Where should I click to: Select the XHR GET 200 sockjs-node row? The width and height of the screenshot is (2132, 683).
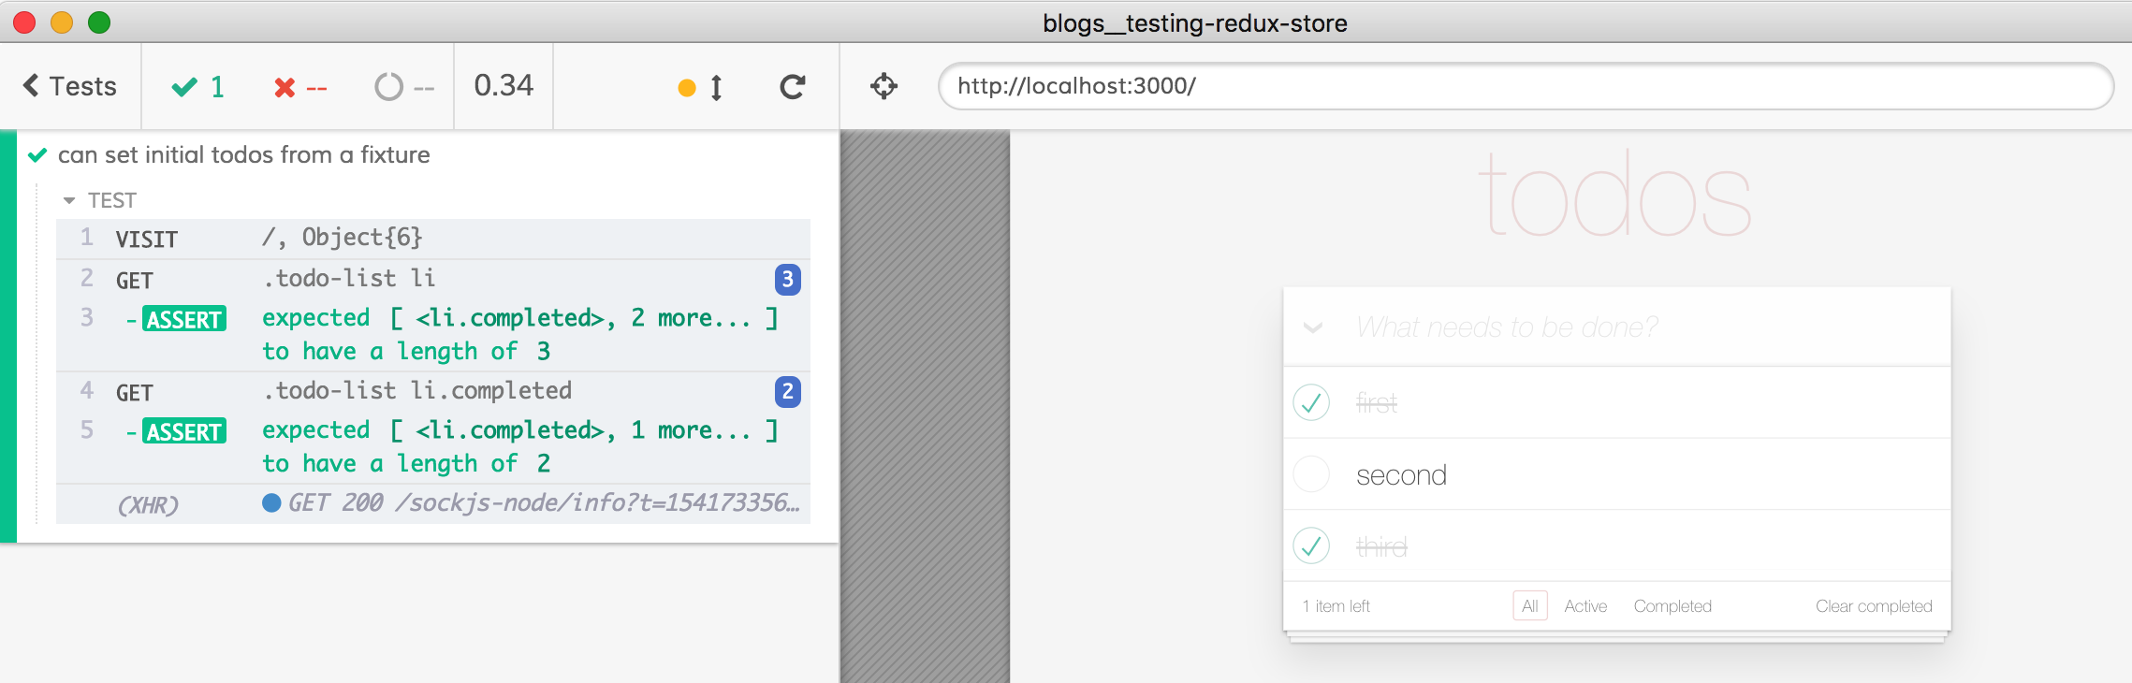pyautogui.click(x=432, y=503)
